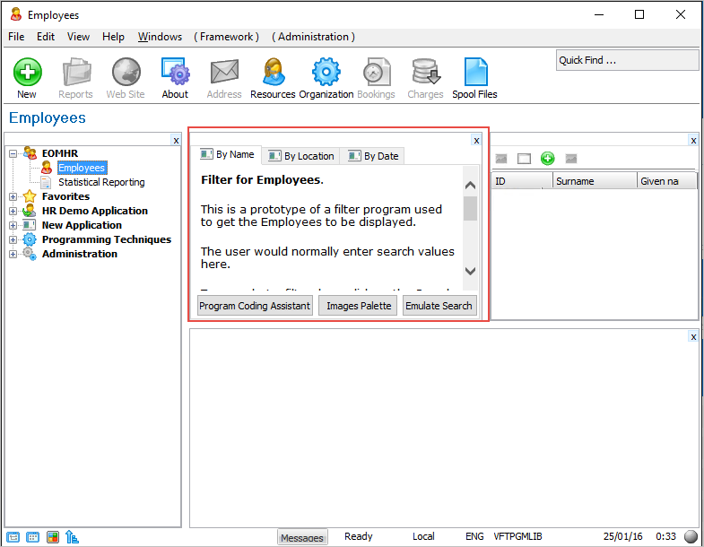Viewport: 704px width, 547px height.
Task: Close the bottom details pane with x
Action: (x=693, y=337)
